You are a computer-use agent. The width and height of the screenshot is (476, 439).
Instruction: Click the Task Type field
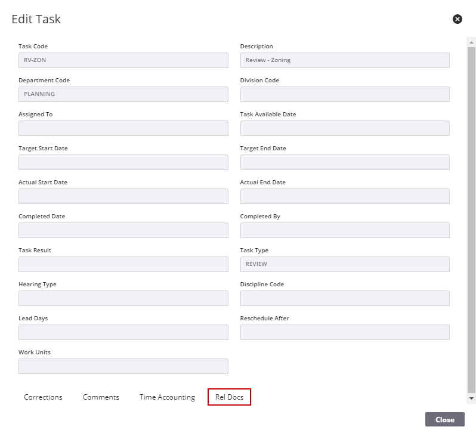tap(345, 264)
